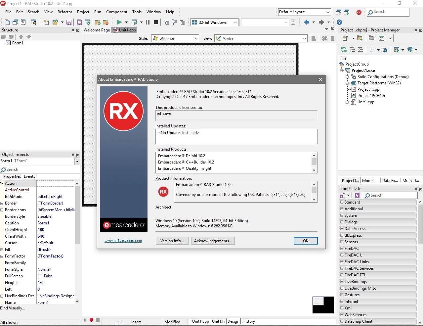Click the Trace Into debug icon
Image resolution: width=423 pixels, height=326 pixels.
(166, 22)
